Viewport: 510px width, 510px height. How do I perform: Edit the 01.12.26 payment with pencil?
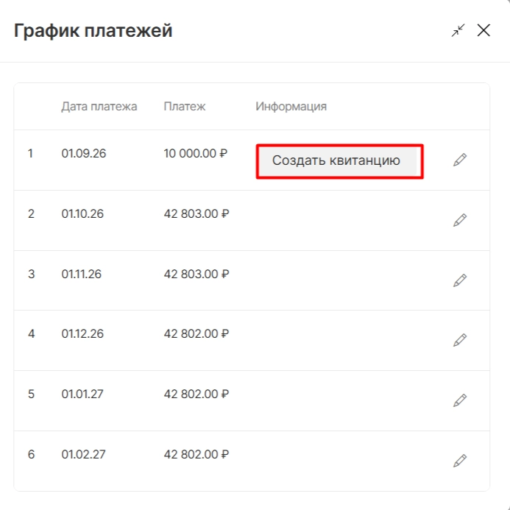pos(460,340)
